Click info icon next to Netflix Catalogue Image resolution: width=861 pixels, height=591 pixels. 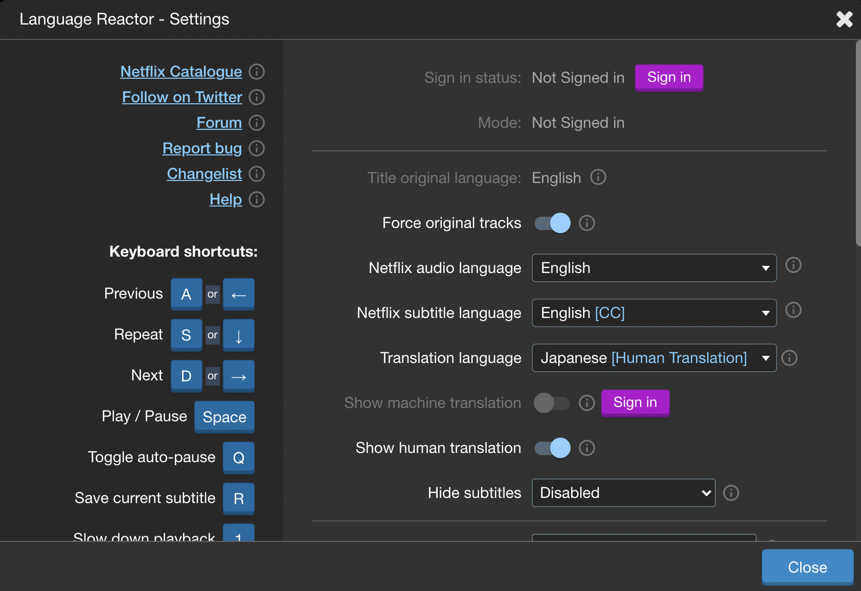pos(257,72)
